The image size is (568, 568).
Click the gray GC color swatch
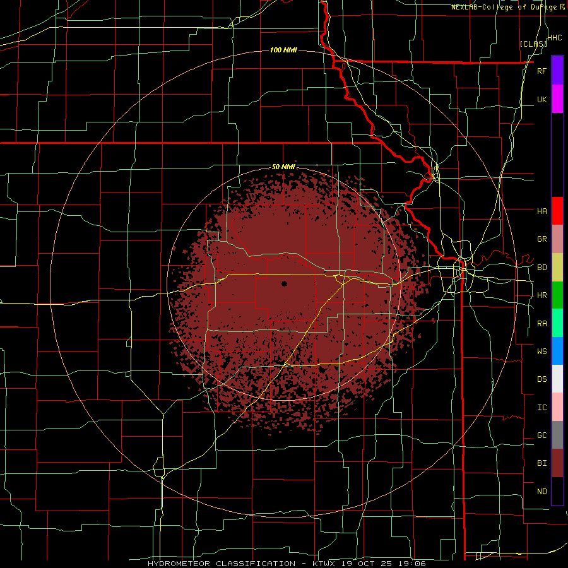pos(557,435)
